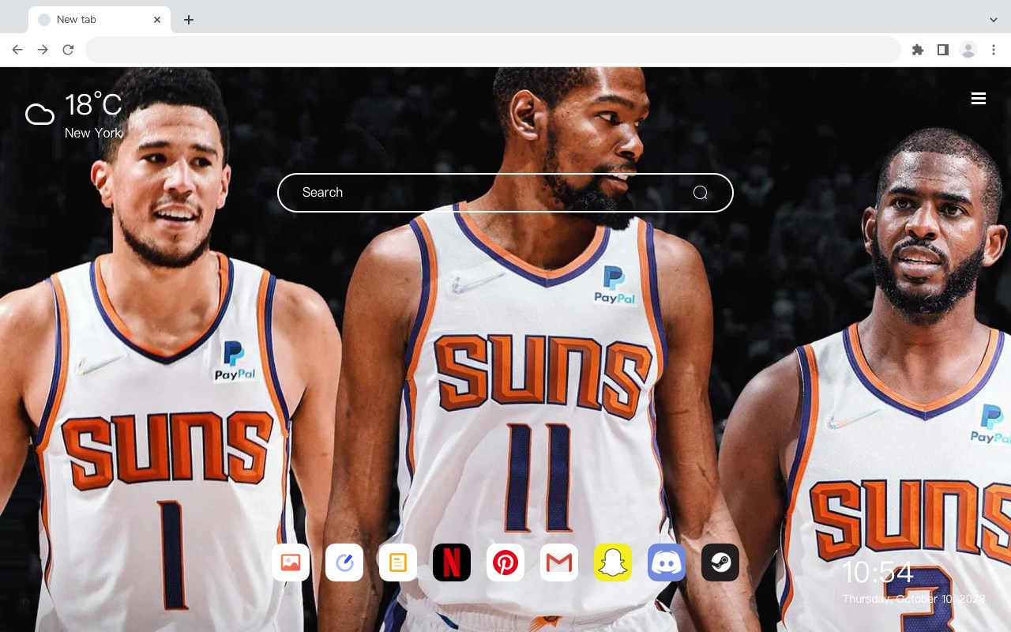The image size is (1011, 632).
Task: Click into the Search field
Action: coord(505,193)
